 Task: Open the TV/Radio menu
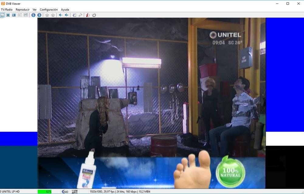click(7, 10)
